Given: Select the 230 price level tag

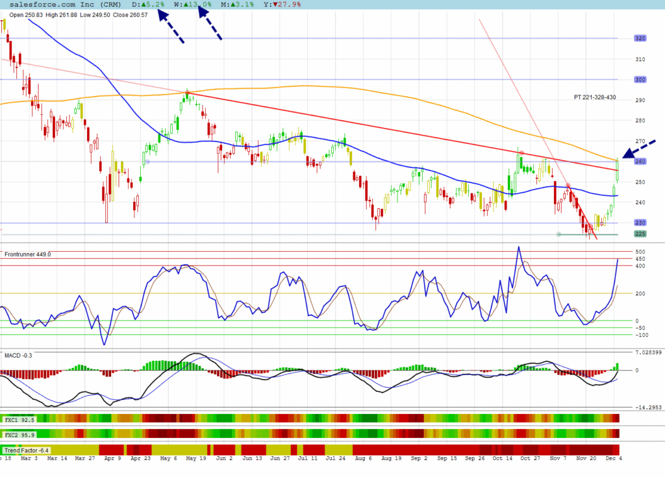Looking at the screenshot, I should [x=640, y=223].
